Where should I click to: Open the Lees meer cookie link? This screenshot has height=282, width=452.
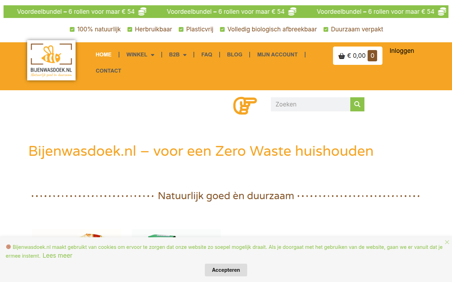point(58,256)
